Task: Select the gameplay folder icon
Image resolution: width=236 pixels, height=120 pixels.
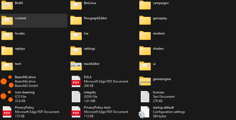Action: [145, 20]
